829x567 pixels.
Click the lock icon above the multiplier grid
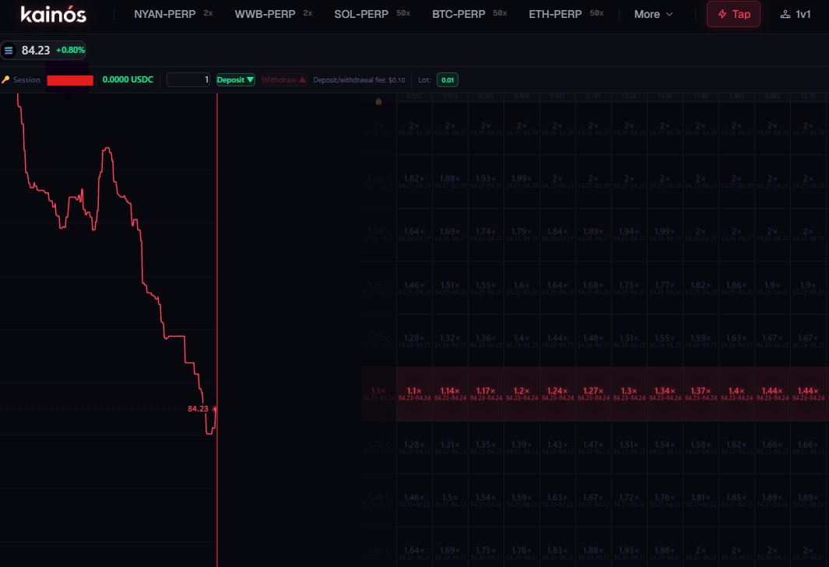pyautogui.click(x=378, y=101)
